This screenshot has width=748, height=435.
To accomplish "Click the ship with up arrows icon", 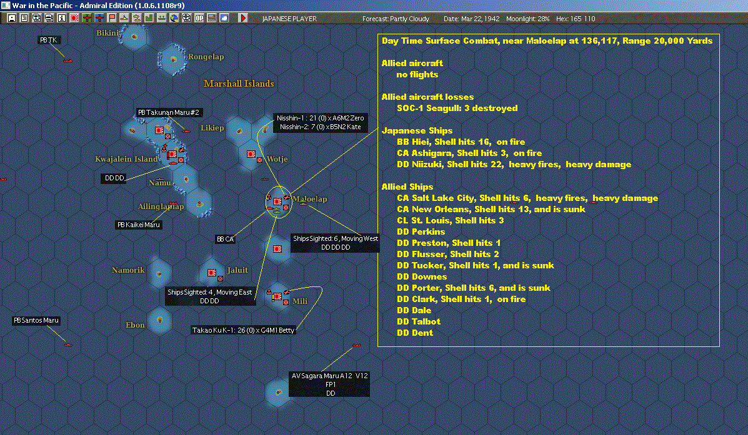I will 162,18.
